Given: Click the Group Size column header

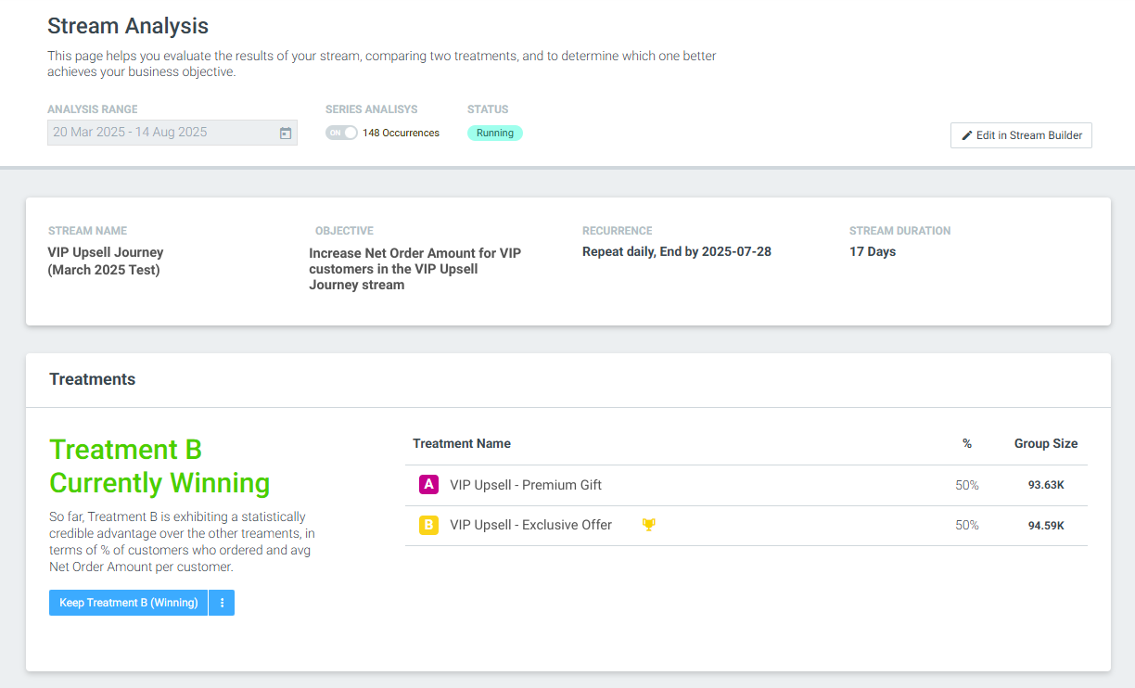Looking at the screenshot, I should pyautogui.click(x=1046, y=443).
